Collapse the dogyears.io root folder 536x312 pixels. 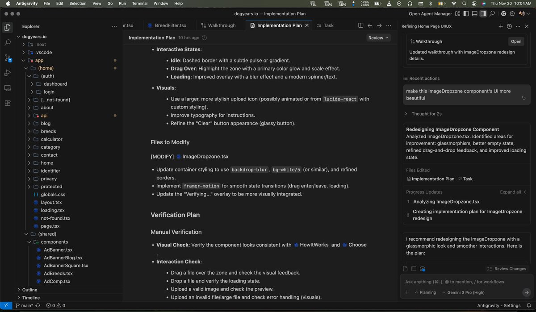[18, 37]
